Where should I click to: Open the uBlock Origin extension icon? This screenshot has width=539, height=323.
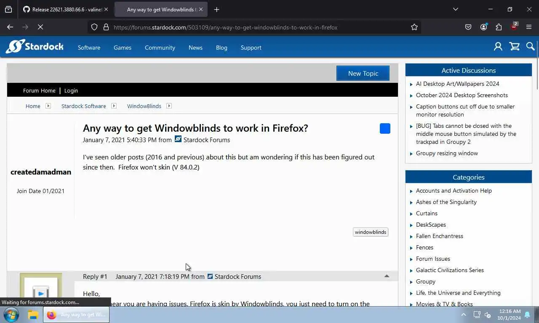(x=514, y=27)
